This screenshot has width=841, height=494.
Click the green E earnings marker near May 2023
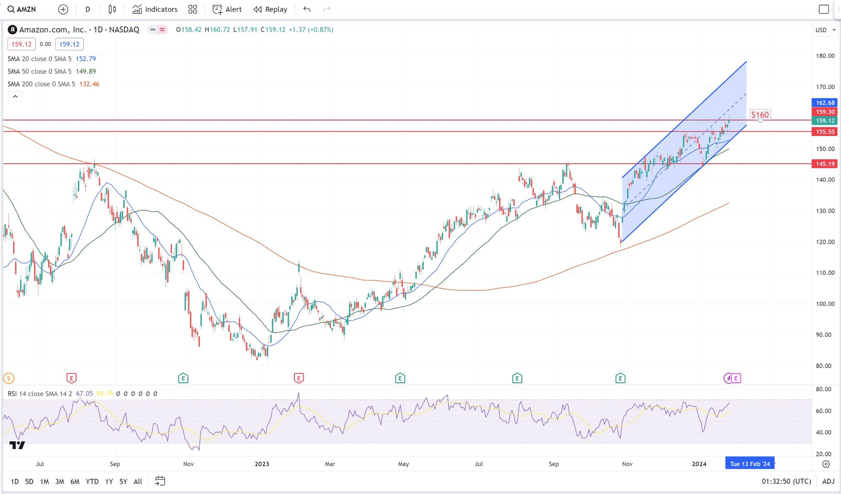pos(400,378)
